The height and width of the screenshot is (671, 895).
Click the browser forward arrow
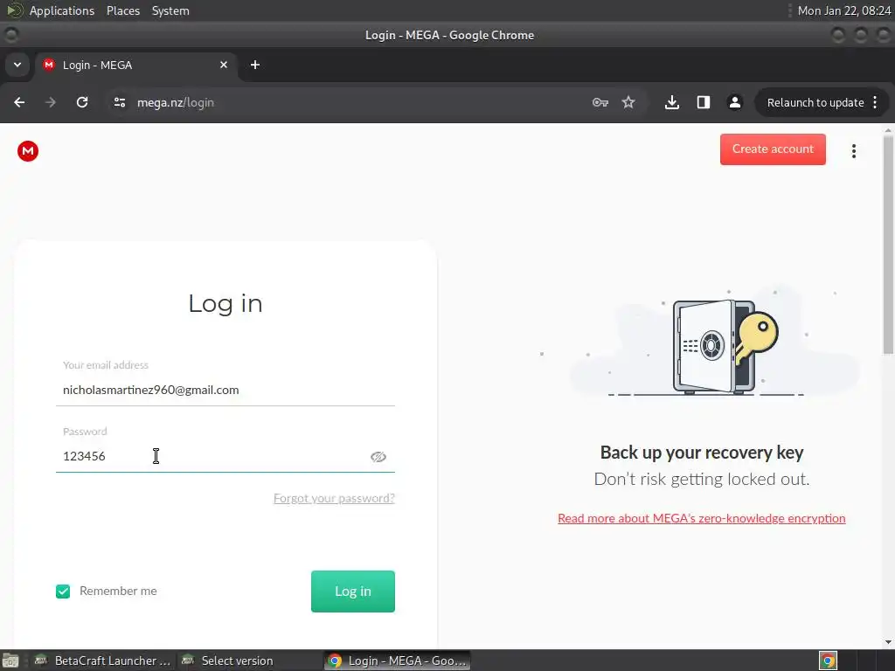tap(51, 103)
